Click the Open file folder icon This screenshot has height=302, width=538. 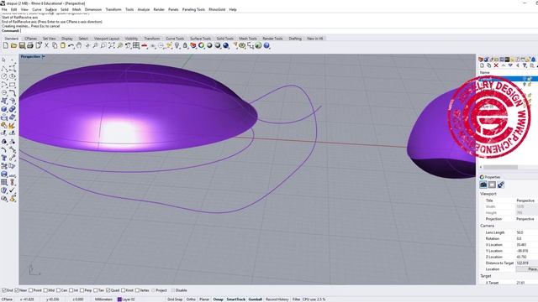point(13,45)
